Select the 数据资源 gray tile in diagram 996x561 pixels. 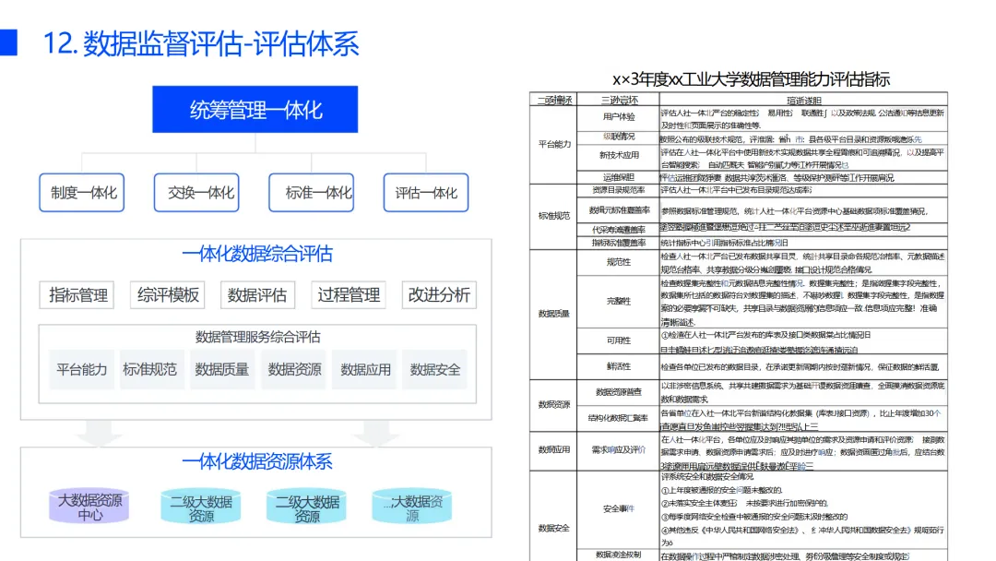point(293,369)
